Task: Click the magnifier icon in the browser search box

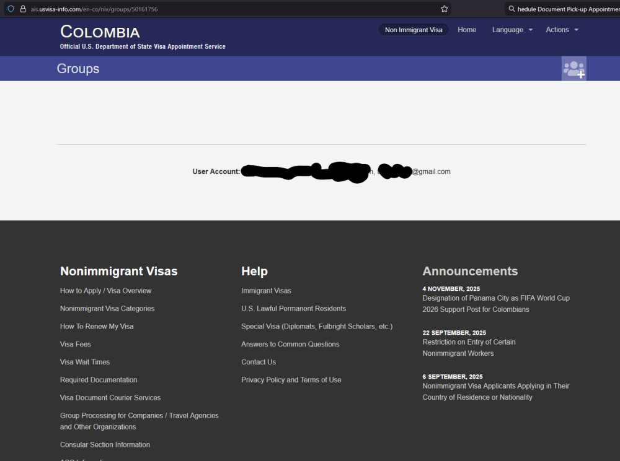Action: [511, 9]
